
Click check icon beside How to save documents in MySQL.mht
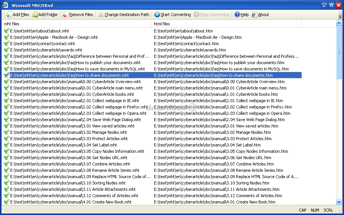tap(7, 69)
